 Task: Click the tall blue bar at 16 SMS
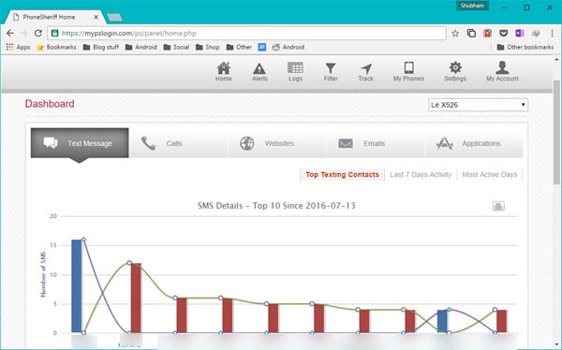[77, 285]
